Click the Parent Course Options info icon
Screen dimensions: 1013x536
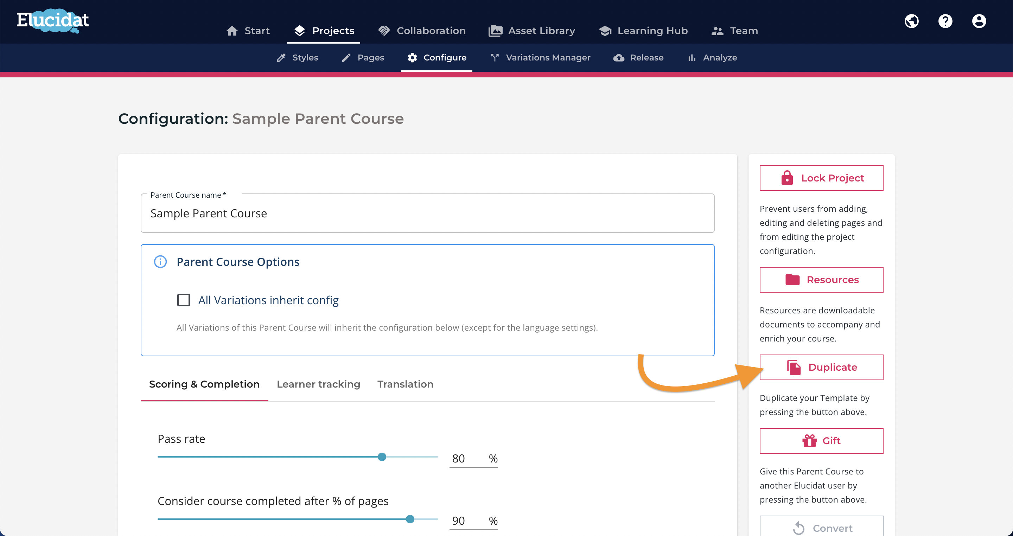[x=160, y=262]
